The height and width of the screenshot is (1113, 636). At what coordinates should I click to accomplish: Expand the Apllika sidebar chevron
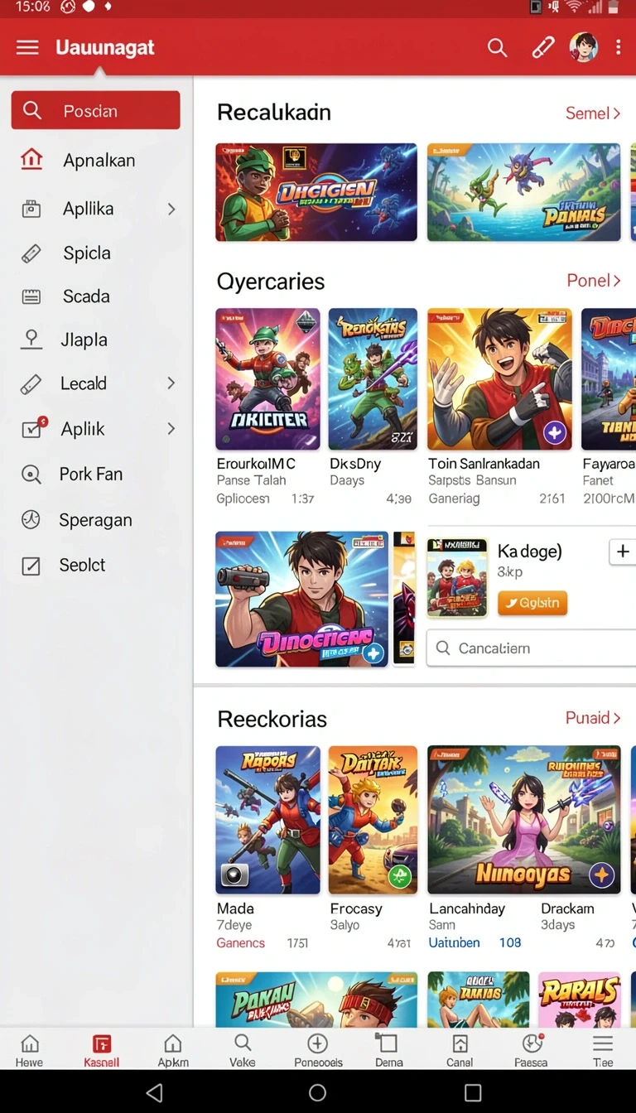(x=171, y=209)
